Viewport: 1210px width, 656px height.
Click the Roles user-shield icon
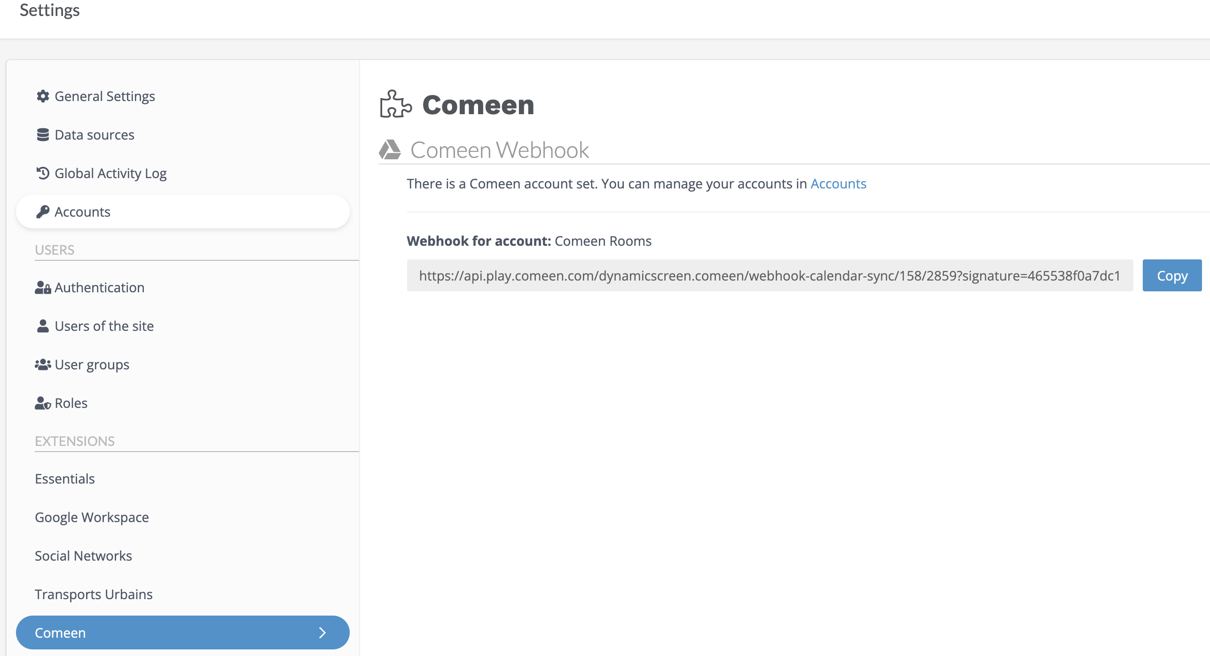point(43,403)
